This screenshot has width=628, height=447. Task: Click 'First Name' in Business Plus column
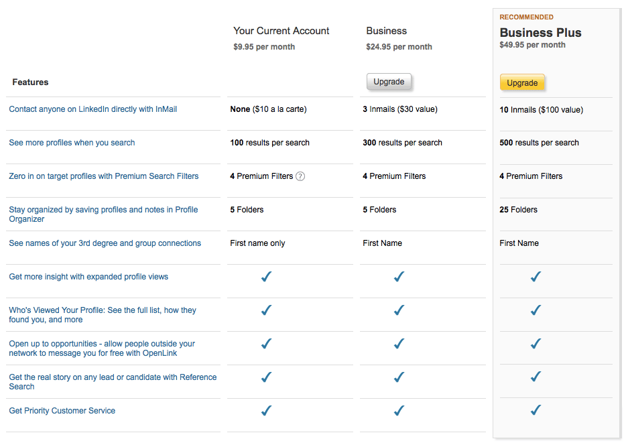coord(519,243)
